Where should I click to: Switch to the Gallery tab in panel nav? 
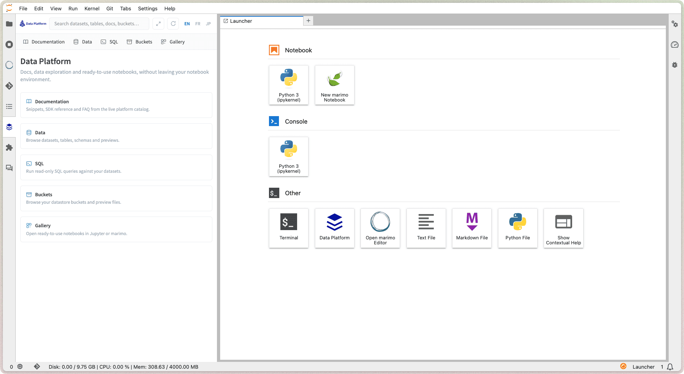point(173,42)
